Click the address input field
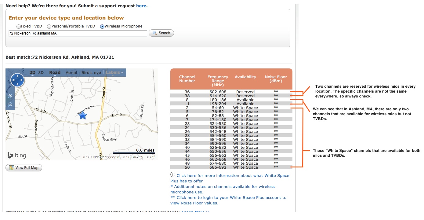 78,33
